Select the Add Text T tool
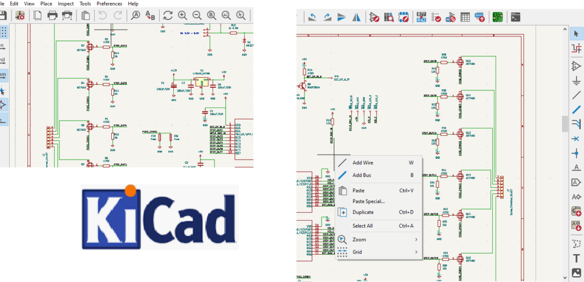The image size is (584, 282). click(577, 258)
